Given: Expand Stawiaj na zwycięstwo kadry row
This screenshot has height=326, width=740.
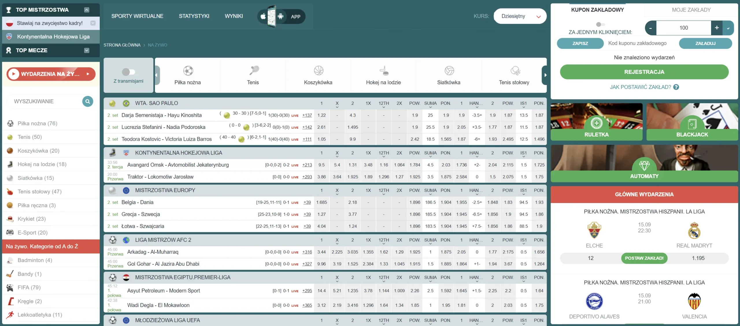Looking at the screenshot, I should [93, 23].
